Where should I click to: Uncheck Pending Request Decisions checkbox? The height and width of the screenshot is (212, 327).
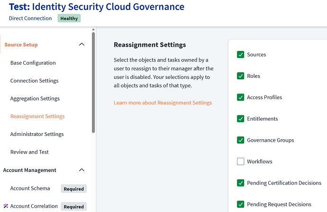click(x=241, y=204)
